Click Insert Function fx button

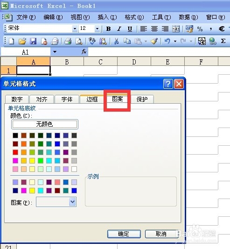(x=84, y=51)
